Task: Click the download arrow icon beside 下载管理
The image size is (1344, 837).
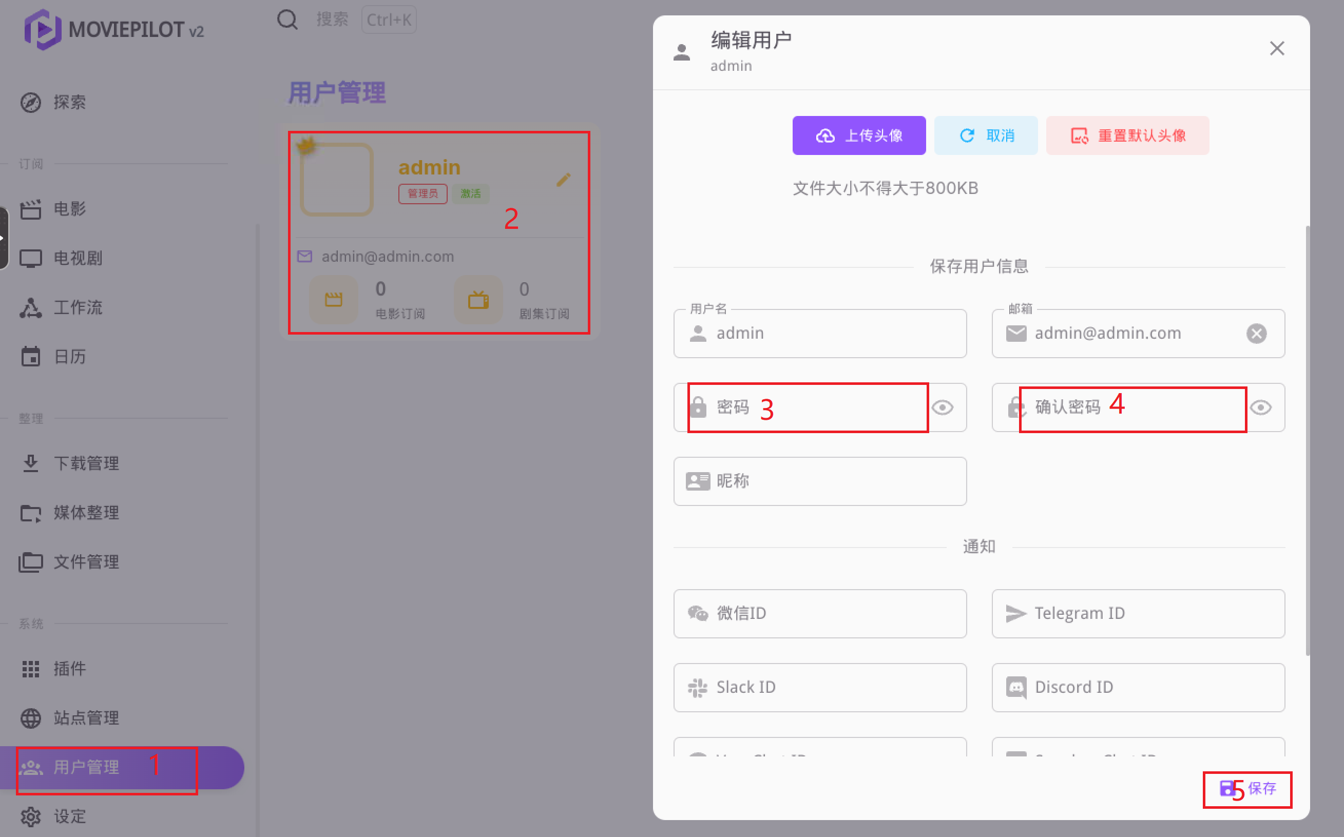Action: pos(30,463)
